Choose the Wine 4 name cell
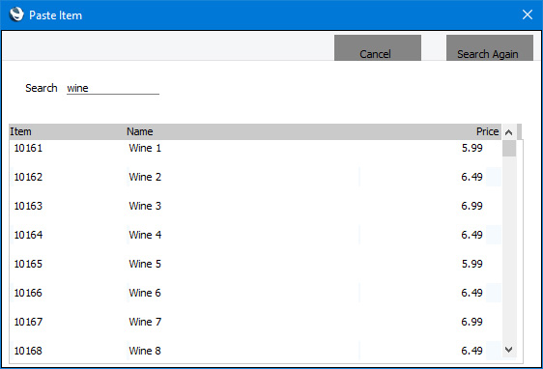This screenshot has height=369, width=543. [x=145, y=235]
